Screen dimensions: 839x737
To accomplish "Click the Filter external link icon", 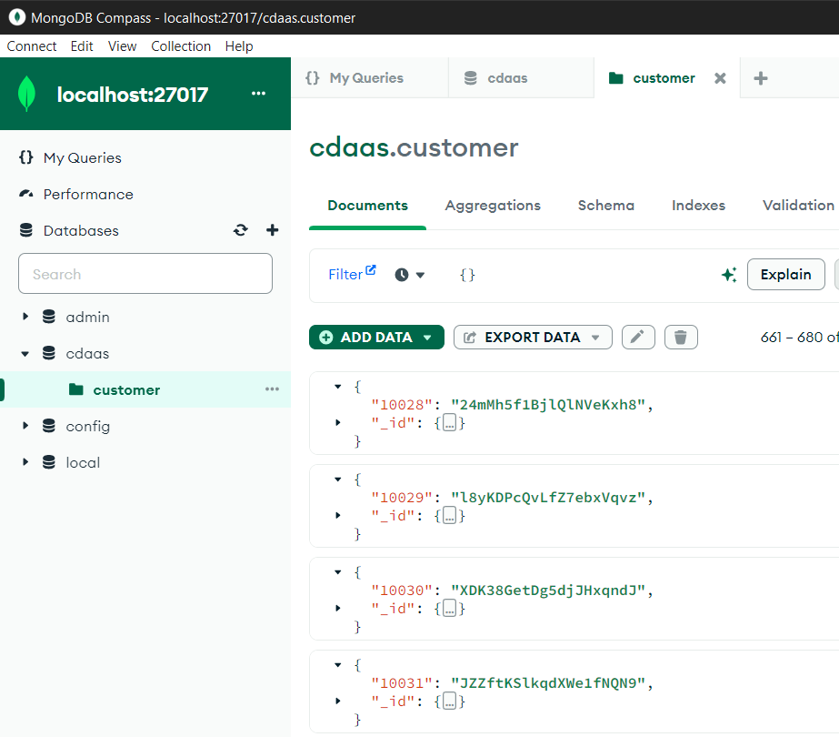I will click(x=371, y=270).
